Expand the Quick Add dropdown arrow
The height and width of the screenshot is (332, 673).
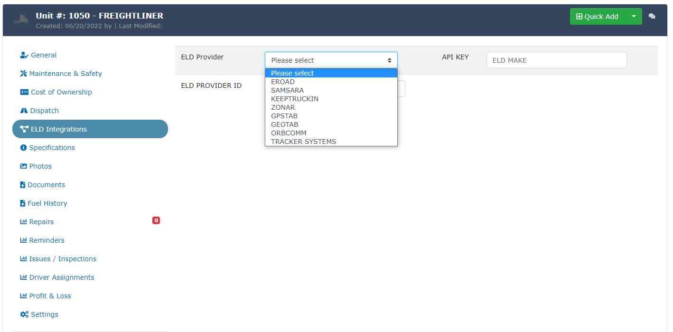(634, 17)
